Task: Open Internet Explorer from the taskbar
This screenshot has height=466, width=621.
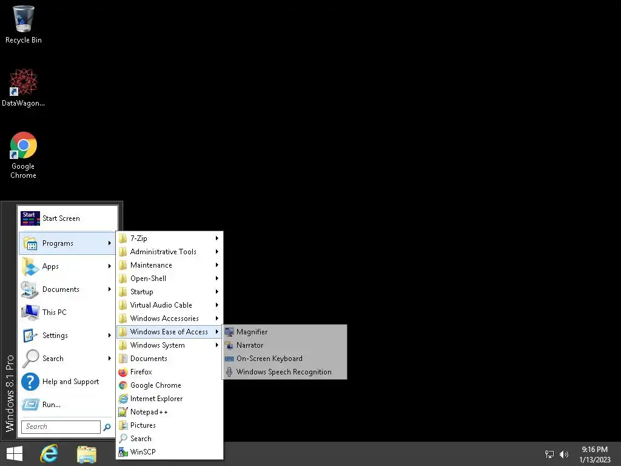Action: [49, 454]
